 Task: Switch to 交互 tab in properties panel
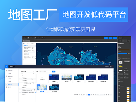tap(129, 41)
